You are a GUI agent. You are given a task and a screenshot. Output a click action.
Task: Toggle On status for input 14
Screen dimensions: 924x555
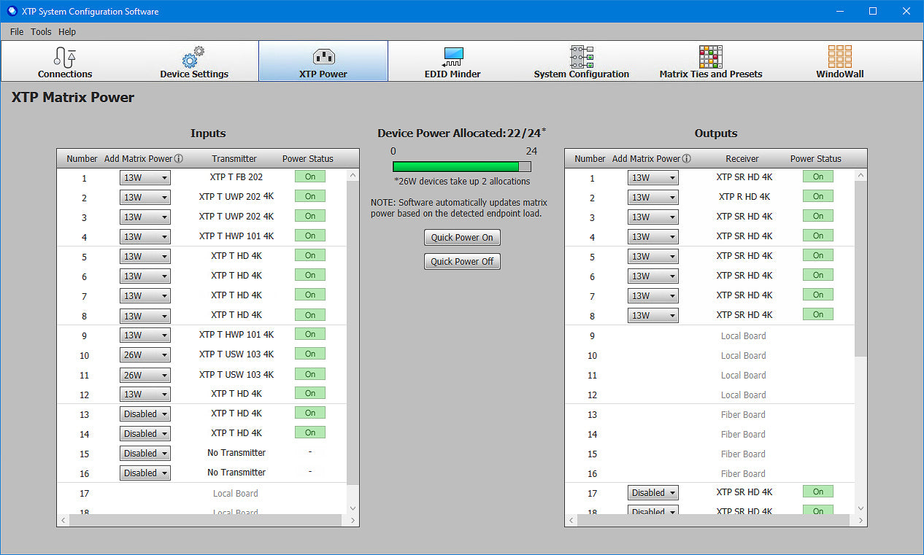(x=310, y=432)
